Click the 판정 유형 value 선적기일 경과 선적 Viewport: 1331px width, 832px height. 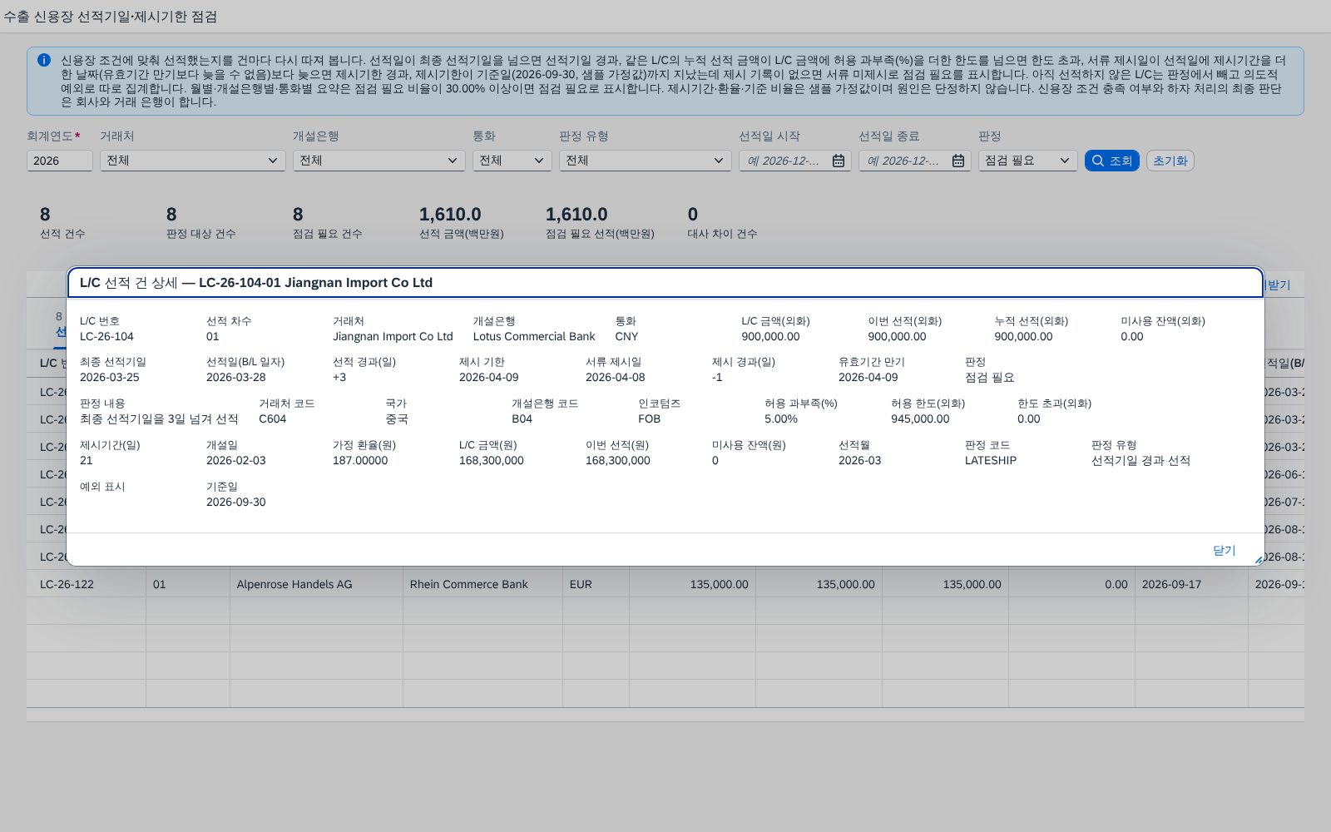point(1141,461)
